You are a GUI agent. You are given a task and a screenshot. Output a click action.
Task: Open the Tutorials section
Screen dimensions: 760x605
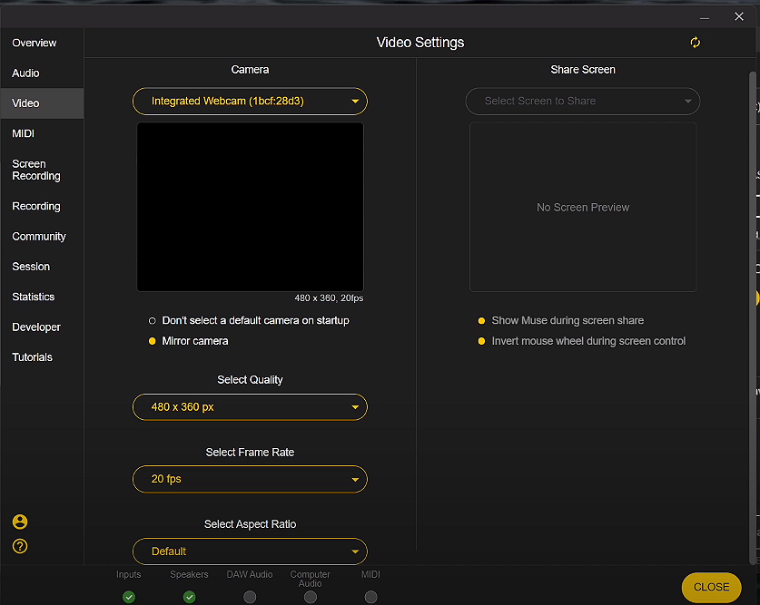coord(42,357)
